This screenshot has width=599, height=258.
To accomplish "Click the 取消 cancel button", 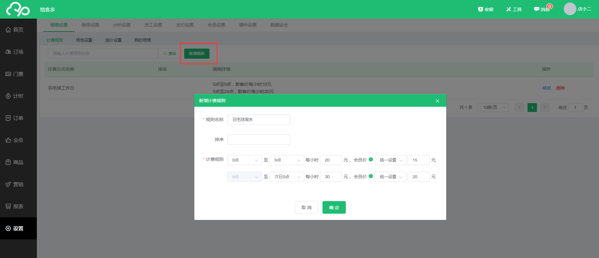I will point(306,208).
